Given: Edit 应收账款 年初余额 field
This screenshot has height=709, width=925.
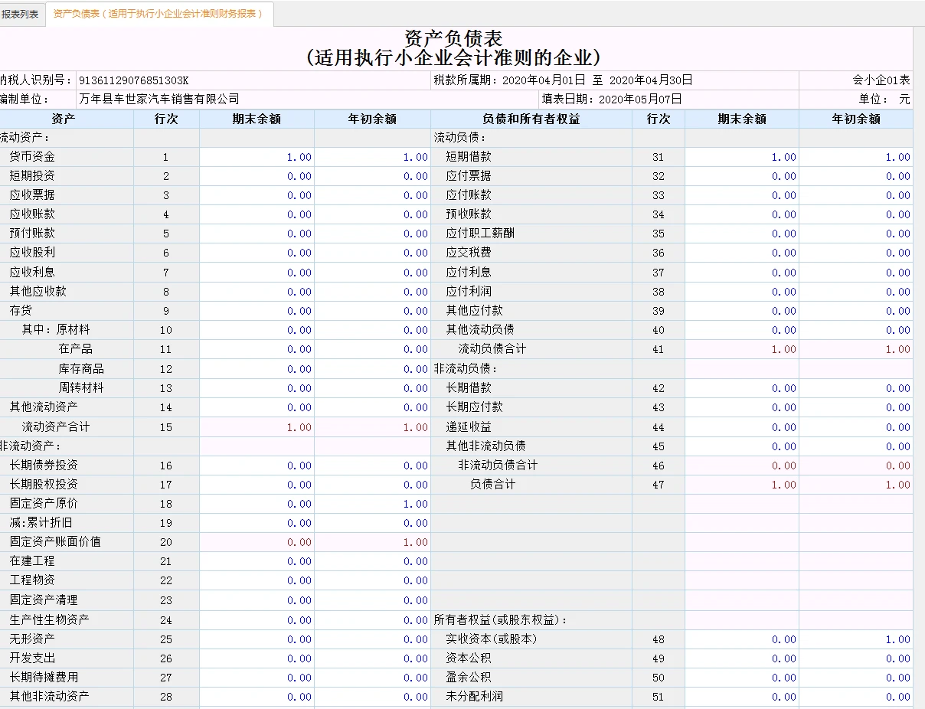Looking at the screenshot, I should [372, 214].
